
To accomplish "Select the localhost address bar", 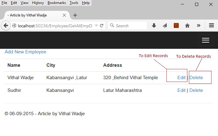I will (x=55, y=26).
